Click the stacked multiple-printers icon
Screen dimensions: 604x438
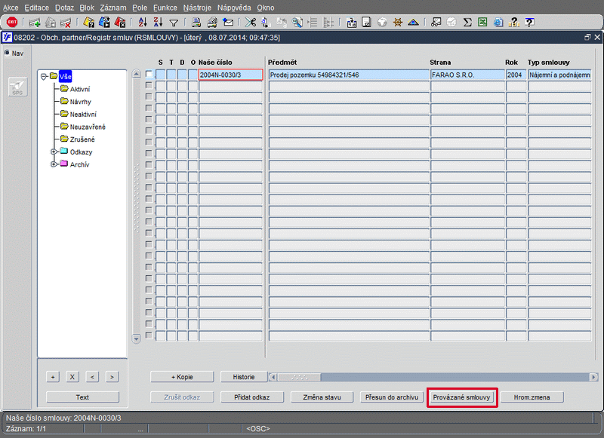[212, 23]
